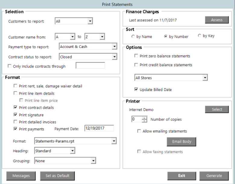
Task: Choose sort by Key option
Action: pyautogui.click(x=199, y=36)
